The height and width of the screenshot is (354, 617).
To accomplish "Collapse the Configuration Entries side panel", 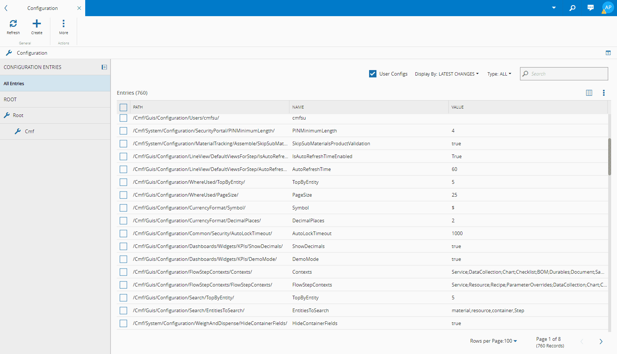I will (104, 67).
